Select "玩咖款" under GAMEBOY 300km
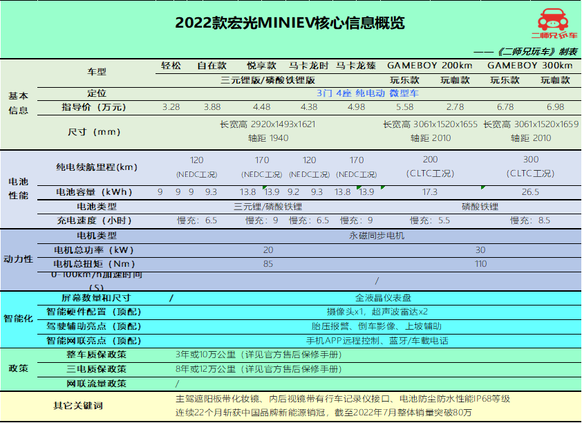582x423 pixels. pyautogui.click(x=555, y=80)
